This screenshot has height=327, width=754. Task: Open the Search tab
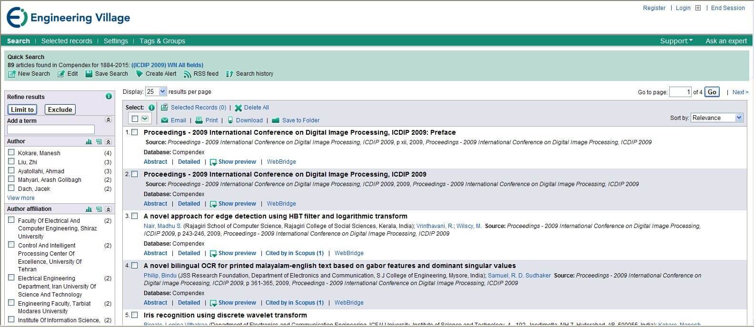click(19, 41)
